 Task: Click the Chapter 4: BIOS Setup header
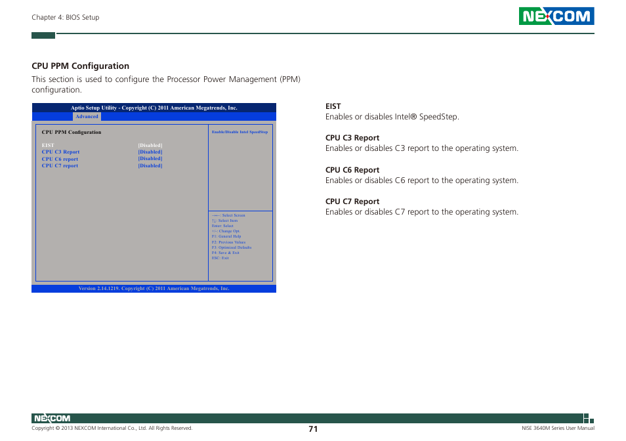(66, 17)
